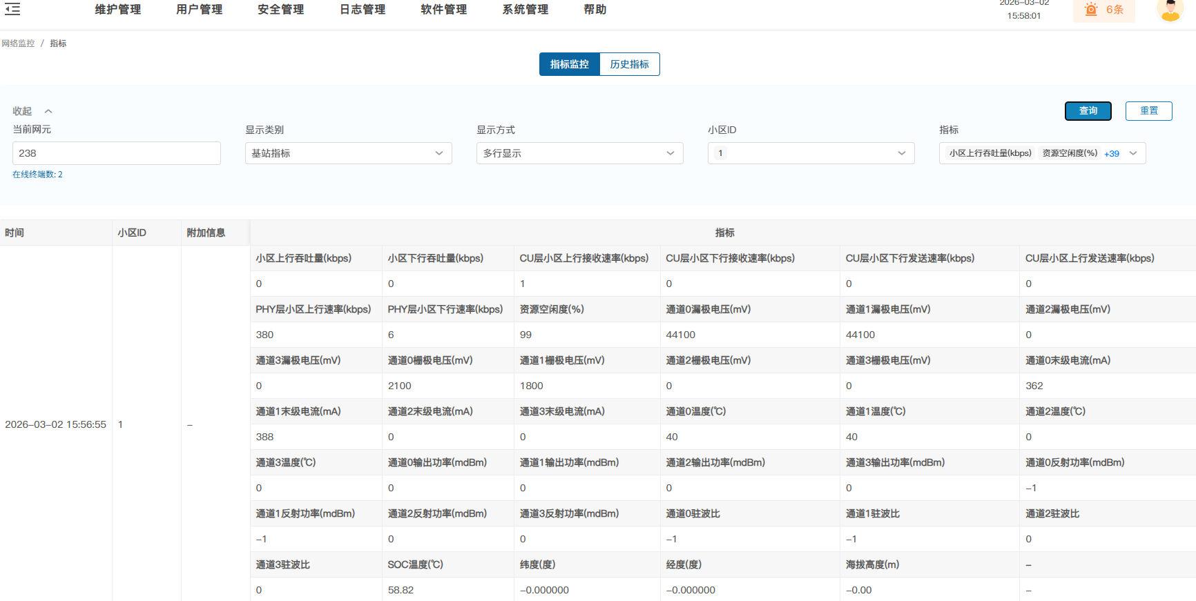The image size is (1196, 601).
Task: Go to 网络监控 breadcrumb
Action: point(18,43)
